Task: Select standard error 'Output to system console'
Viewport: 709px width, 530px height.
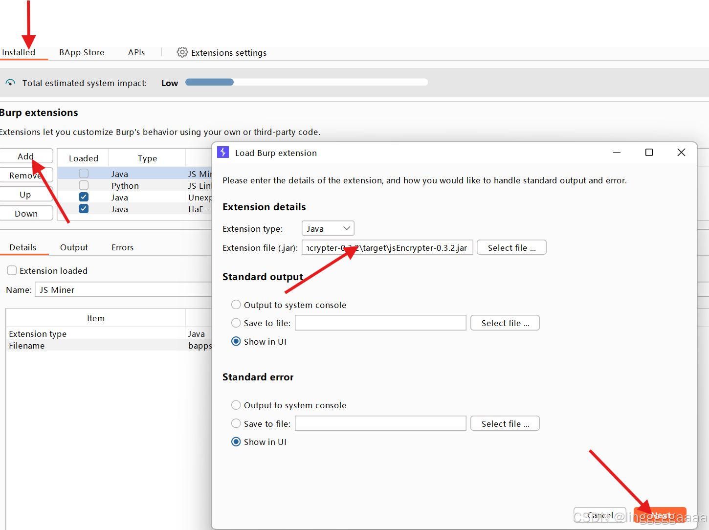Action: coord(236,405)
